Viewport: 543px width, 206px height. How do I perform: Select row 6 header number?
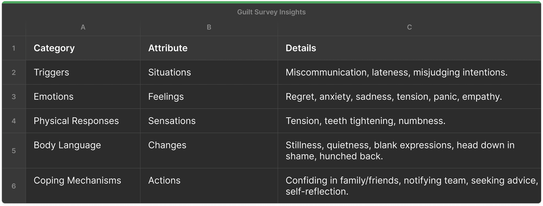[14, 186]
